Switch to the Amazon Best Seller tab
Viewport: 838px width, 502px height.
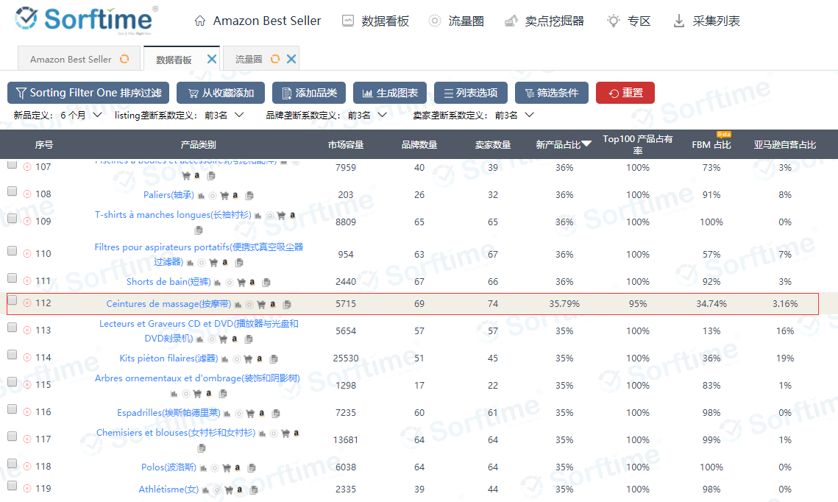click(x=70, y=58)
